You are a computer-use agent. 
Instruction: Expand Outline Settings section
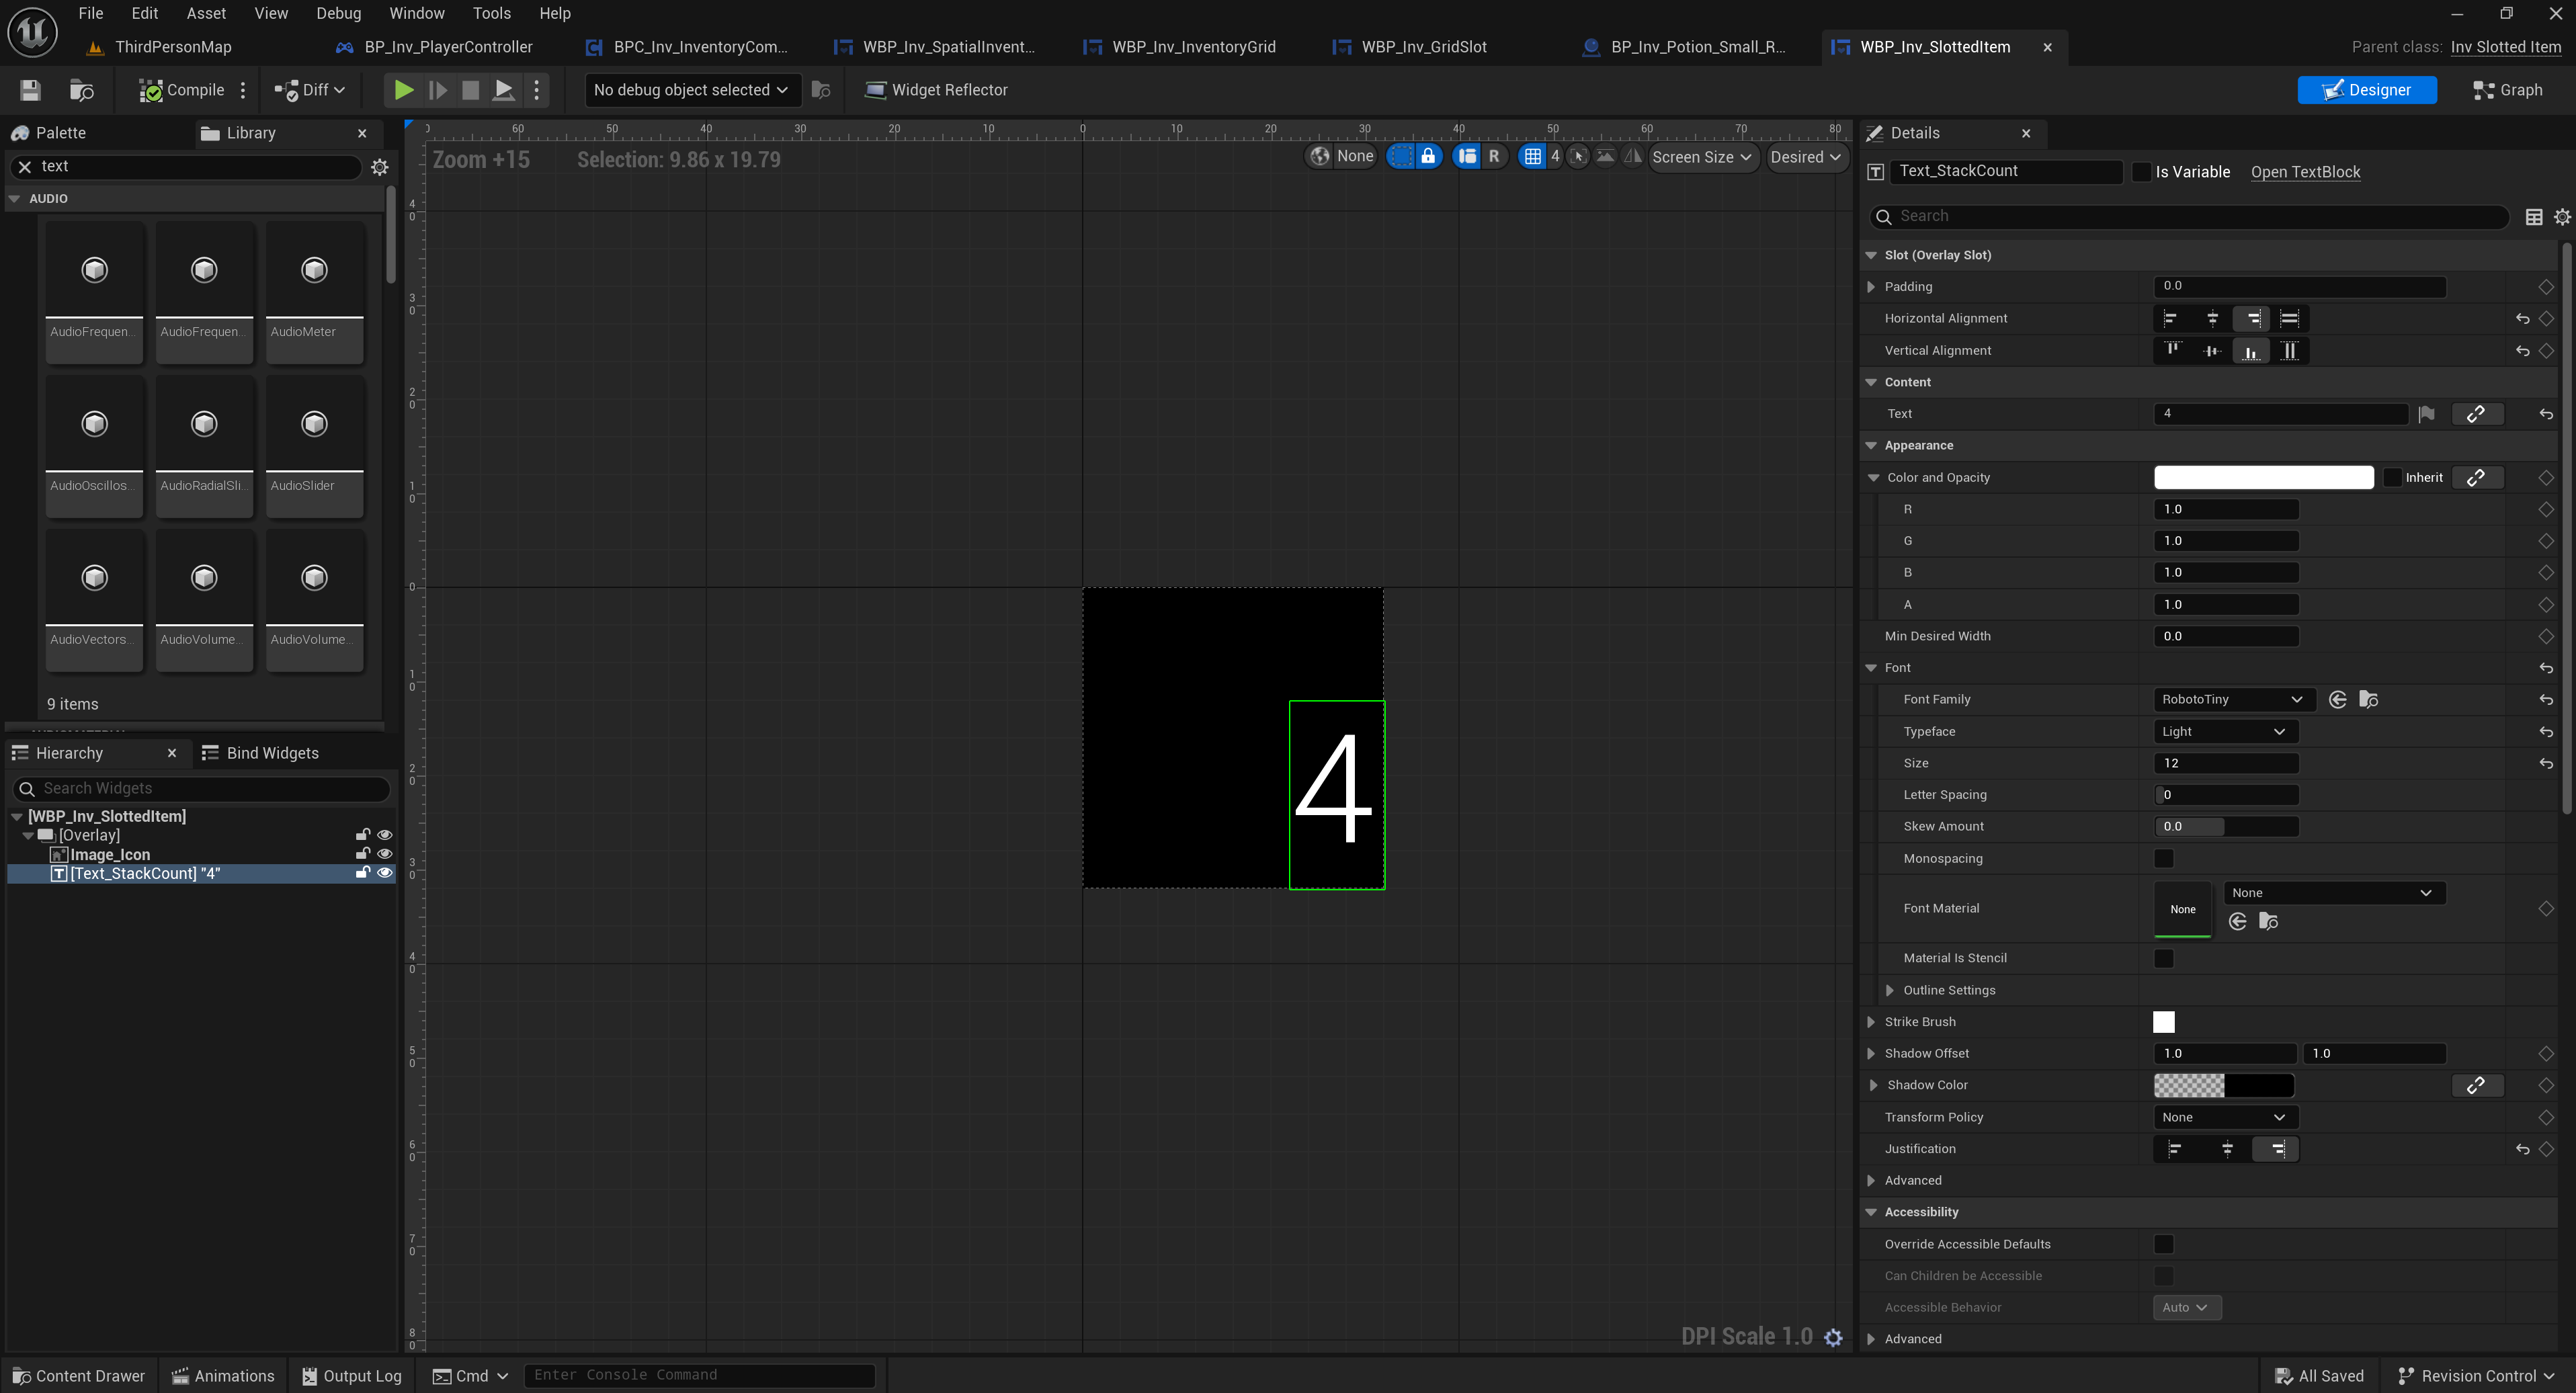point(1889,990)
